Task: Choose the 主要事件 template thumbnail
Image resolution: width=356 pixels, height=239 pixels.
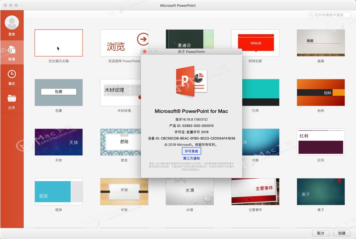Action: [x=255, y=192]
